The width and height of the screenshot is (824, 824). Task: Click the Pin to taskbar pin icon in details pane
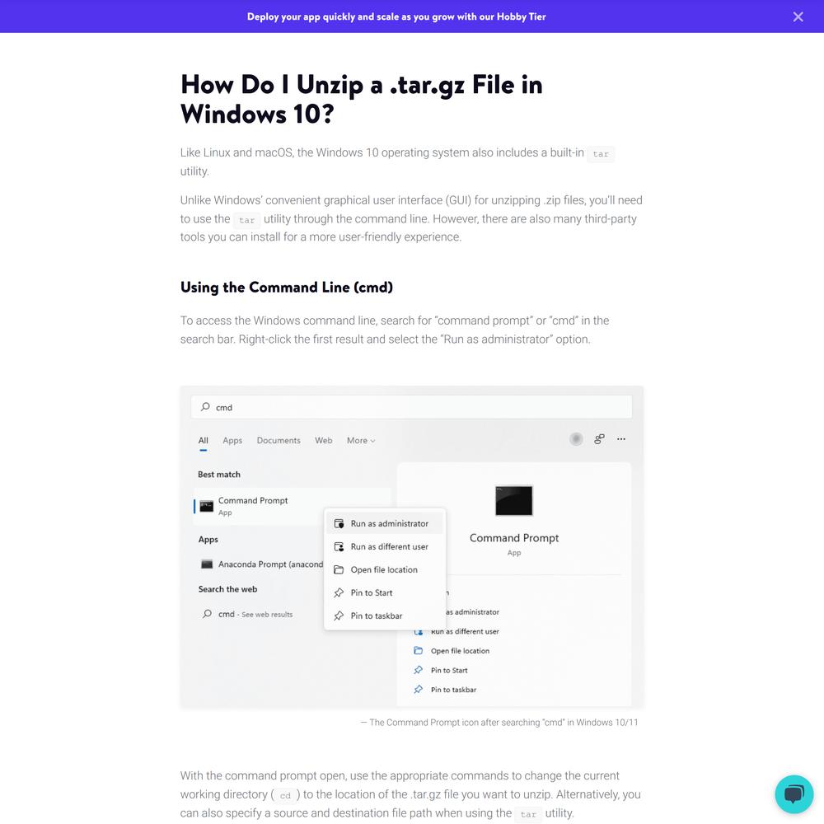tap(419, 690)
